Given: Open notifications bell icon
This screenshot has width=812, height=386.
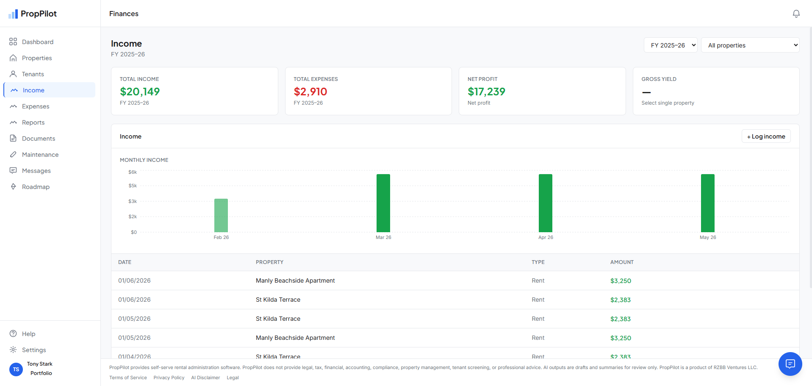Looking at the screenshot, I should click(x=796, y=14).
